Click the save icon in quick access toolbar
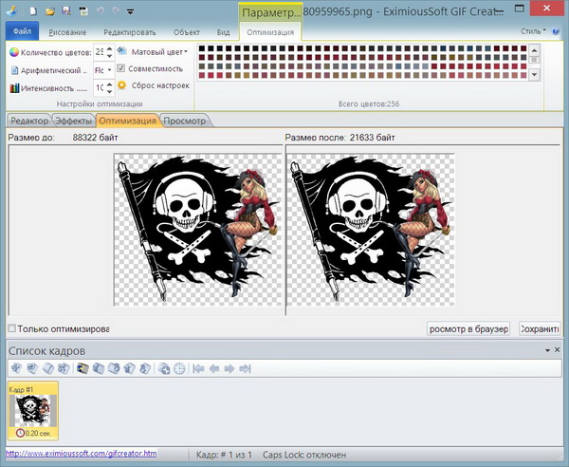The width and height of the screenshot is (569, 467). [x=66, y=10]
